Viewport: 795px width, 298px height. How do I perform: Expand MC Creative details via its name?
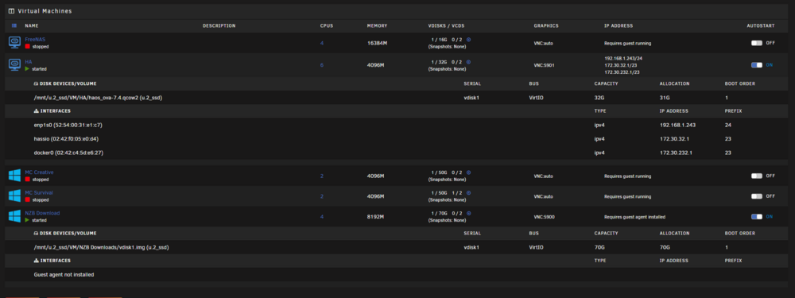39,172
